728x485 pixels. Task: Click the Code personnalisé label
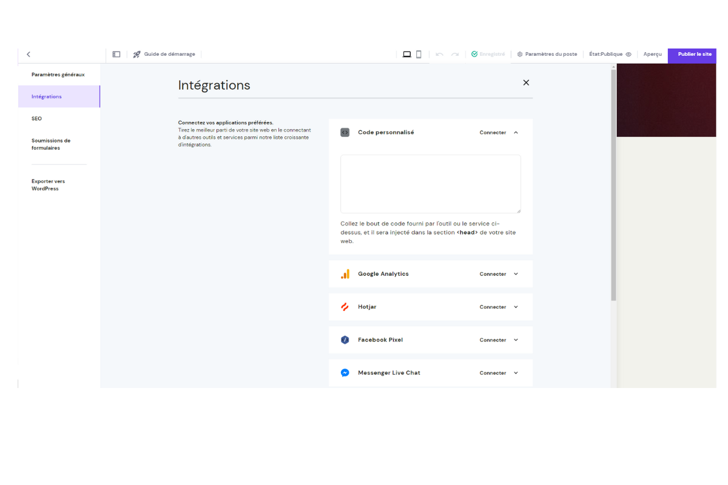(x=386, y=133)
